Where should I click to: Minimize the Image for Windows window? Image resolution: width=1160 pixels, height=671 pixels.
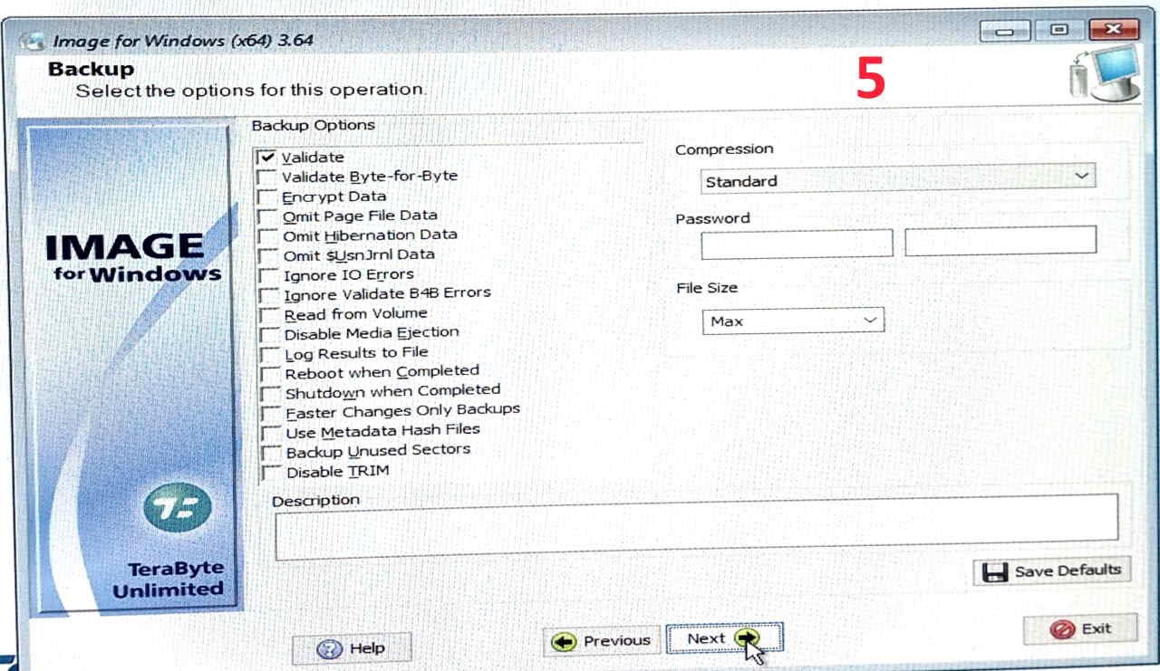1006,32
